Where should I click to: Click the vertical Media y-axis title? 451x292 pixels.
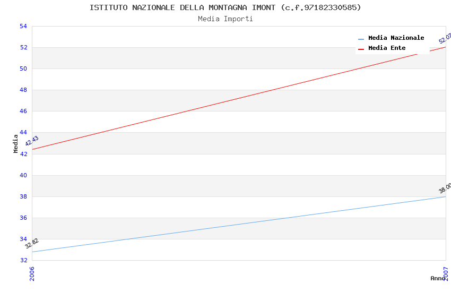[15, 143]
